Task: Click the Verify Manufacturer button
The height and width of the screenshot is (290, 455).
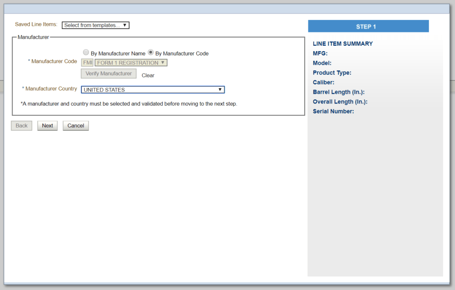Action: pyautogui.click(x=108, y=74)
